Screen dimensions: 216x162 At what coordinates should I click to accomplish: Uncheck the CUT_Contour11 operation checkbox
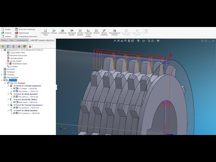[14, 113]
